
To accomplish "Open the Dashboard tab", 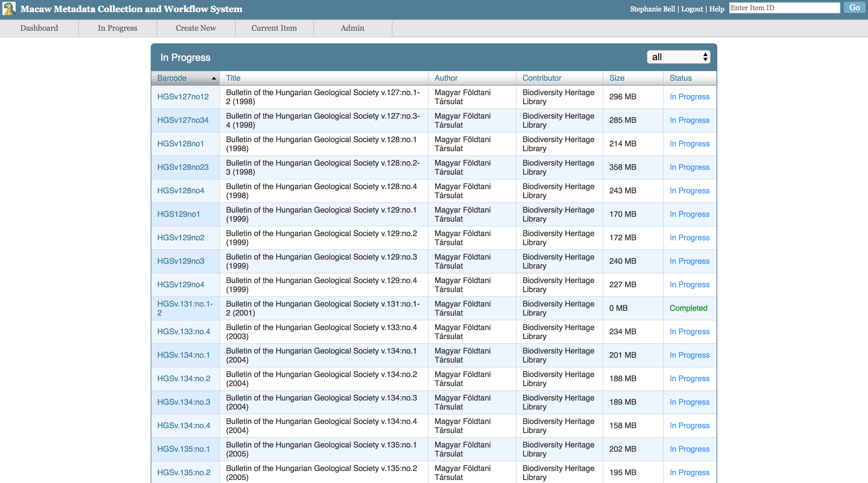I will (39, 28).
